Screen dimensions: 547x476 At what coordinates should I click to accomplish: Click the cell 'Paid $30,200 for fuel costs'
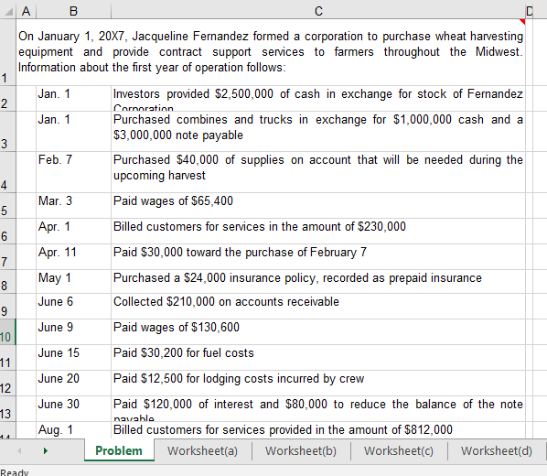pos(318,358)
